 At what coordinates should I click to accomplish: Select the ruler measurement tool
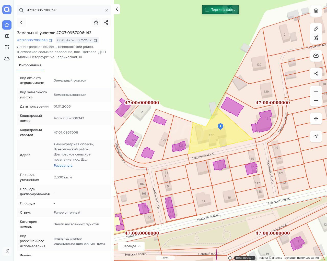(x=316, y=29)
